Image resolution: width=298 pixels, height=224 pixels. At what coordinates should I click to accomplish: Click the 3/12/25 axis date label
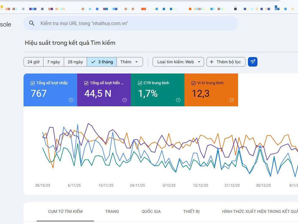[169, 185]
